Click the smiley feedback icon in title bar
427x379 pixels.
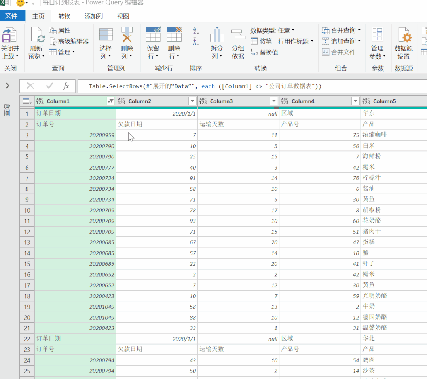point(20,3)
